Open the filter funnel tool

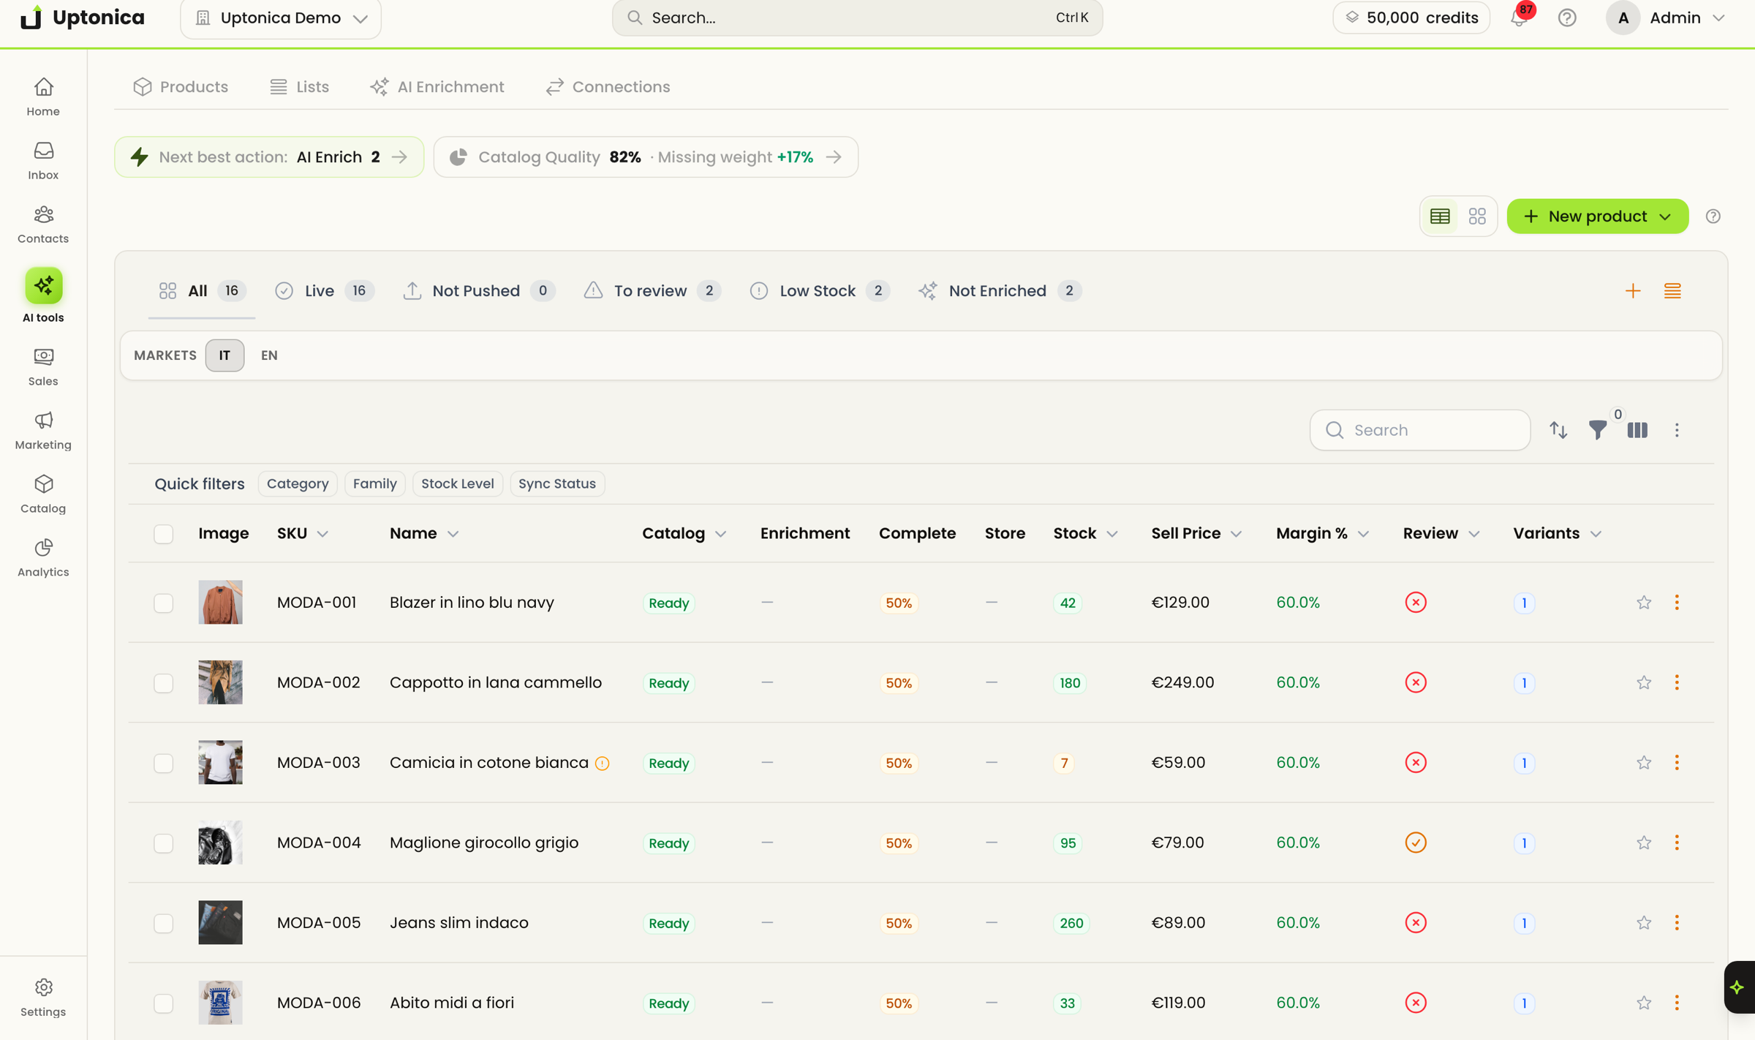coord(1598,430)
